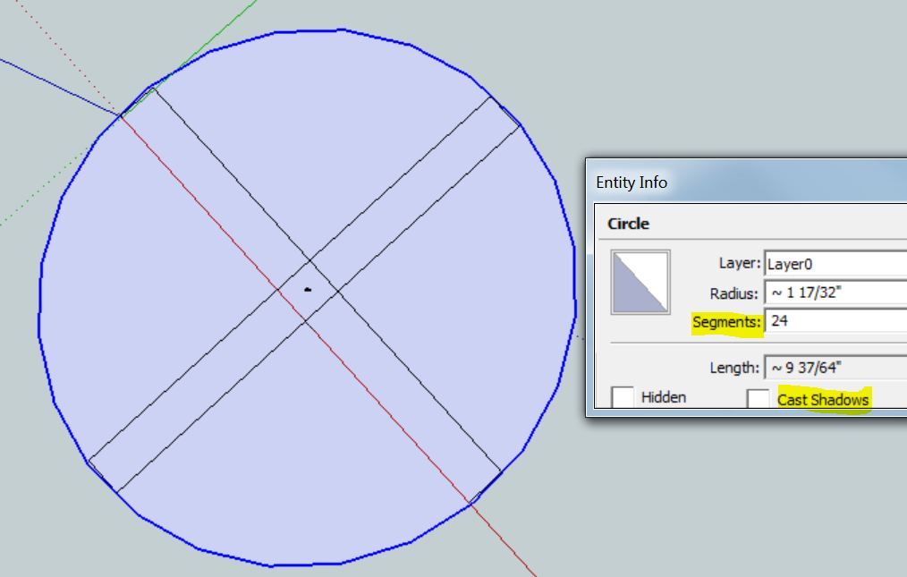Viewport: 907px width, 577px height.
Task: Click the Length field showing 9 37/64
Action: click(832, 367)
